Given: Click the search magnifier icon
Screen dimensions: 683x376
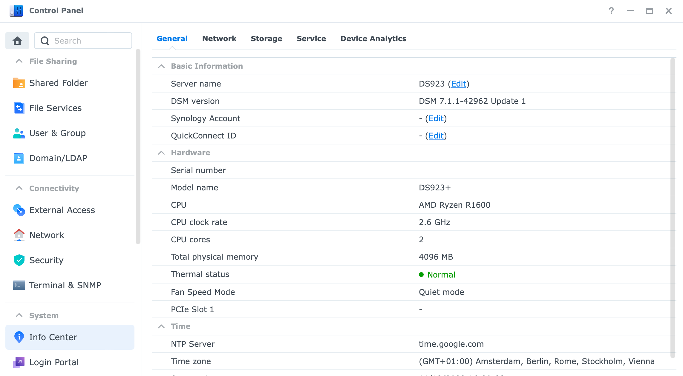Looking at the screenshot, I should (45, 41).
